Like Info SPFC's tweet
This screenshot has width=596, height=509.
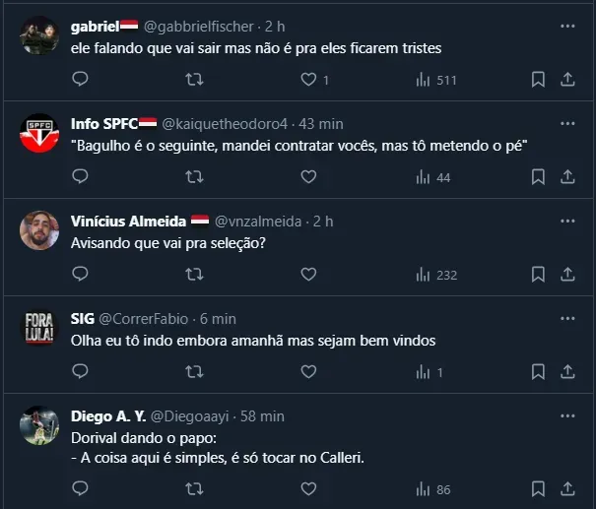coord(308,177)
